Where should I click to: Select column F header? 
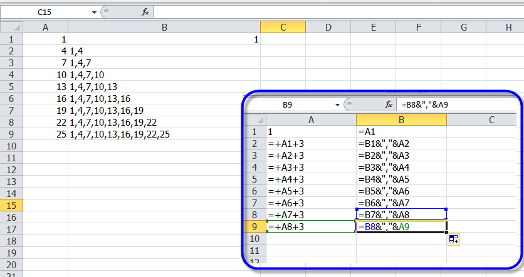tap(419, 28)
